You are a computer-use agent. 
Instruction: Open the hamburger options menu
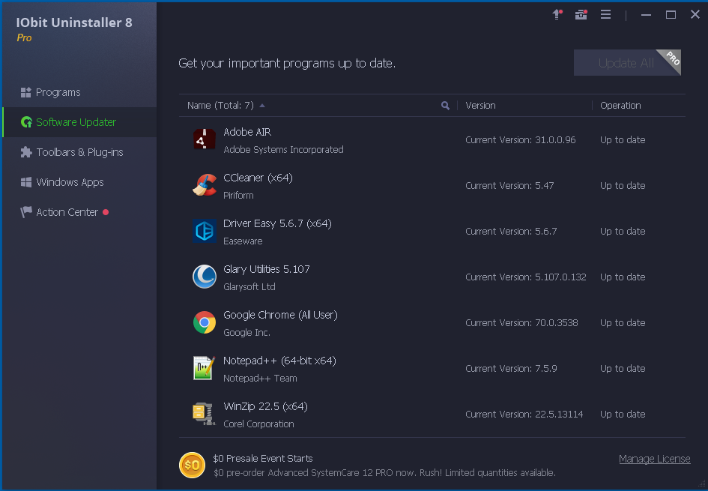point(605,14)
